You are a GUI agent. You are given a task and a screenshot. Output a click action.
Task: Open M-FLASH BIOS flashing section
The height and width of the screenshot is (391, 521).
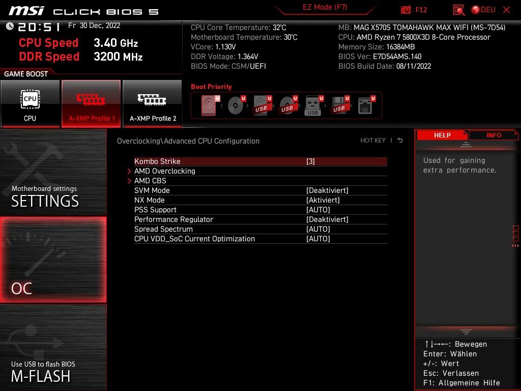coord(53,347)
